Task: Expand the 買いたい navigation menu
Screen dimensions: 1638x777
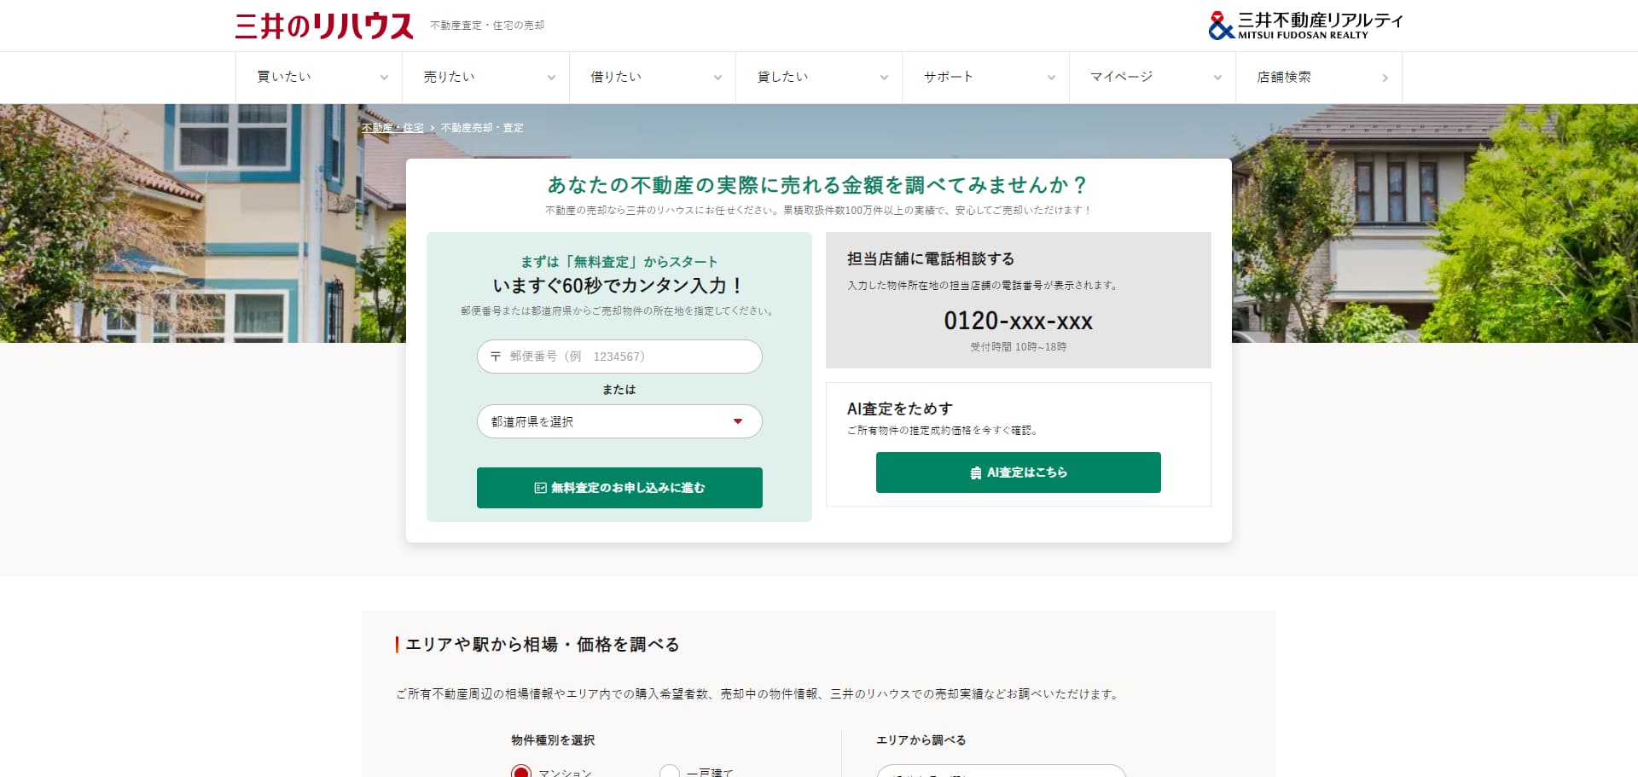Action: (317, 77)
